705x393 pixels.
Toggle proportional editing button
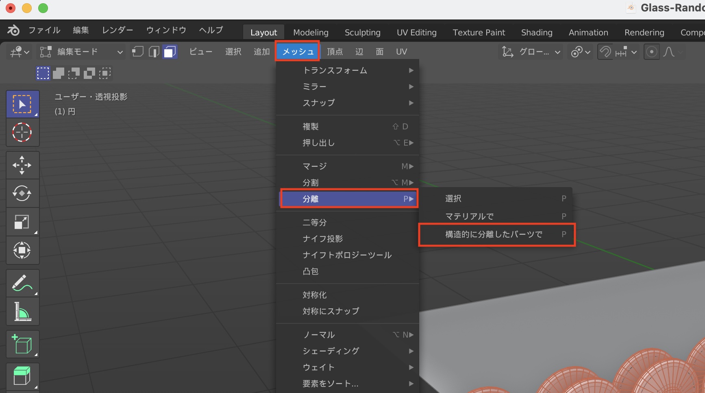pos(651,52)
